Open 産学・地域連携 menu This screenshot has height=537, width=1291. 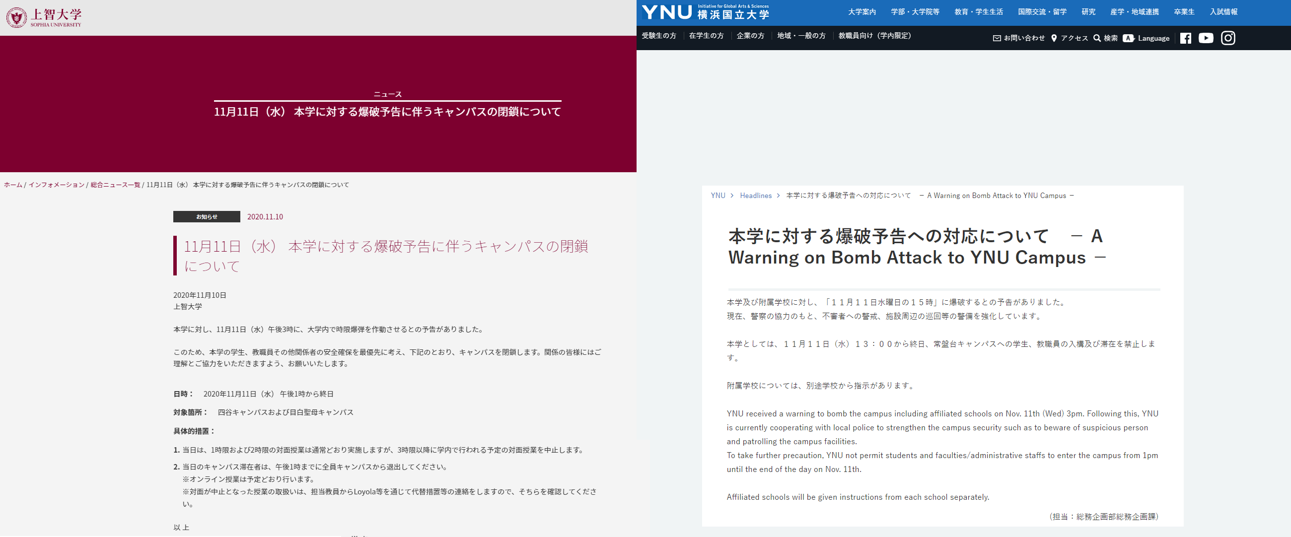pyautogui.click(x=1135, y=12)
